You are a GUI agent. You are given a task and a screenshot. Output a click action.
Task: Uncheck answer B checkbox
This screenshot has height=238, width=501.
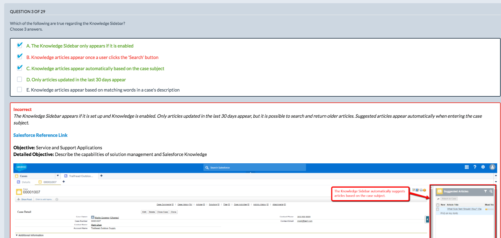(x=19, y=56)
